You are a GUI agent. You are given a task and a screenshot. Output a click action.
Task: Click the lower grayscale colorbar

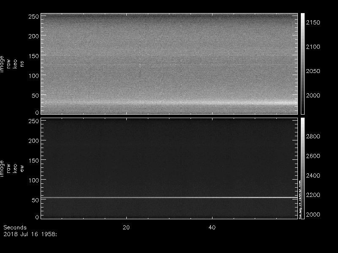point(303,168)
